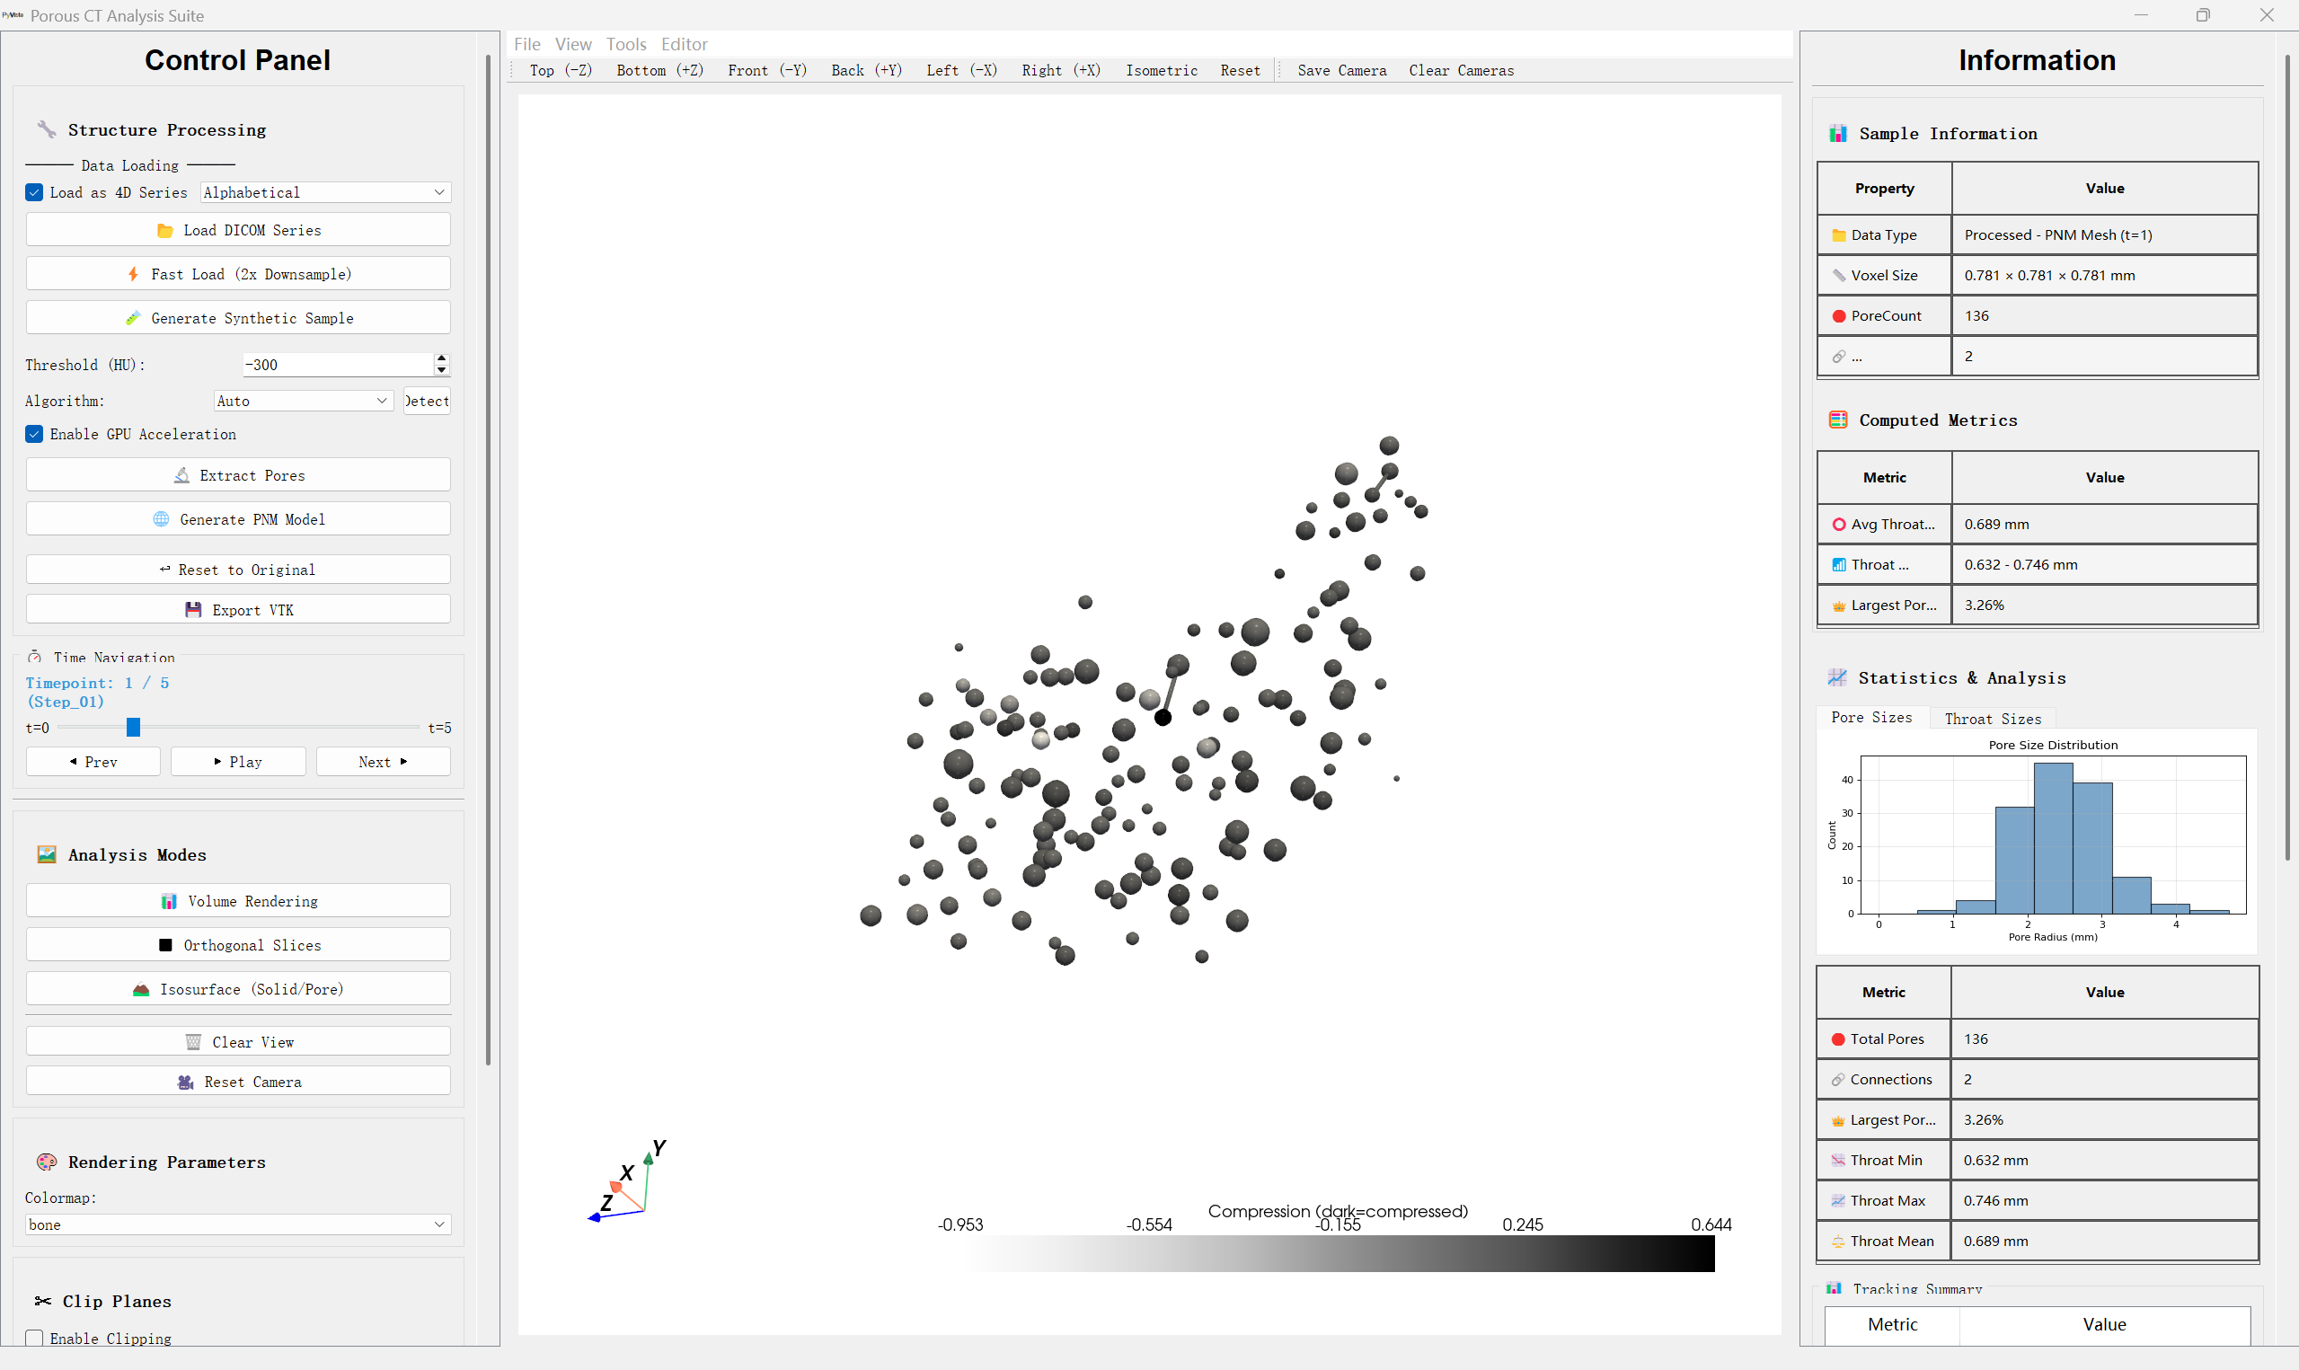Set the view to Isometric
Viewport: 2299px width, 1370px height.
click(x=1161, y=70)
